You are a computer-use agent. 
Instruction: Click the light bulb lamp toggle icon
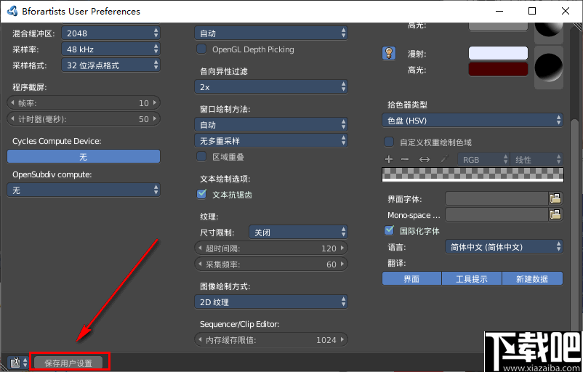point(388,53)
